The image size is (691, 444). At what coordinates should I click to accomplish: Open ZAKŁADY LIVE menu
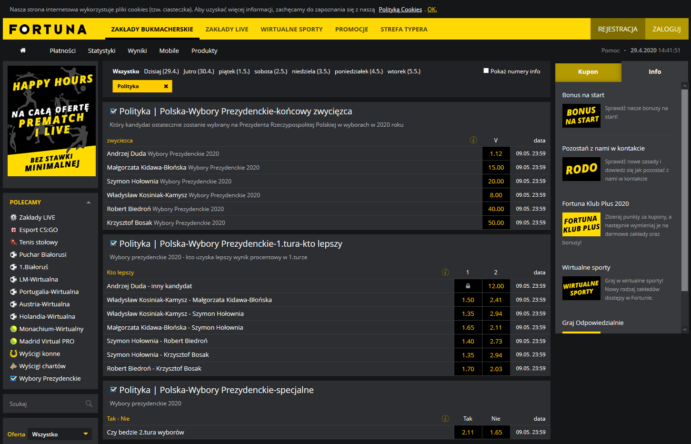click(x=227, y=29)
